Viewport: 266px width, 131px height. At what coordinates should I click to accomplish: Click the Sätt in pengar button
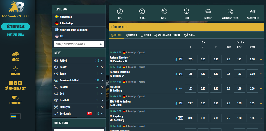click(15, 27)
